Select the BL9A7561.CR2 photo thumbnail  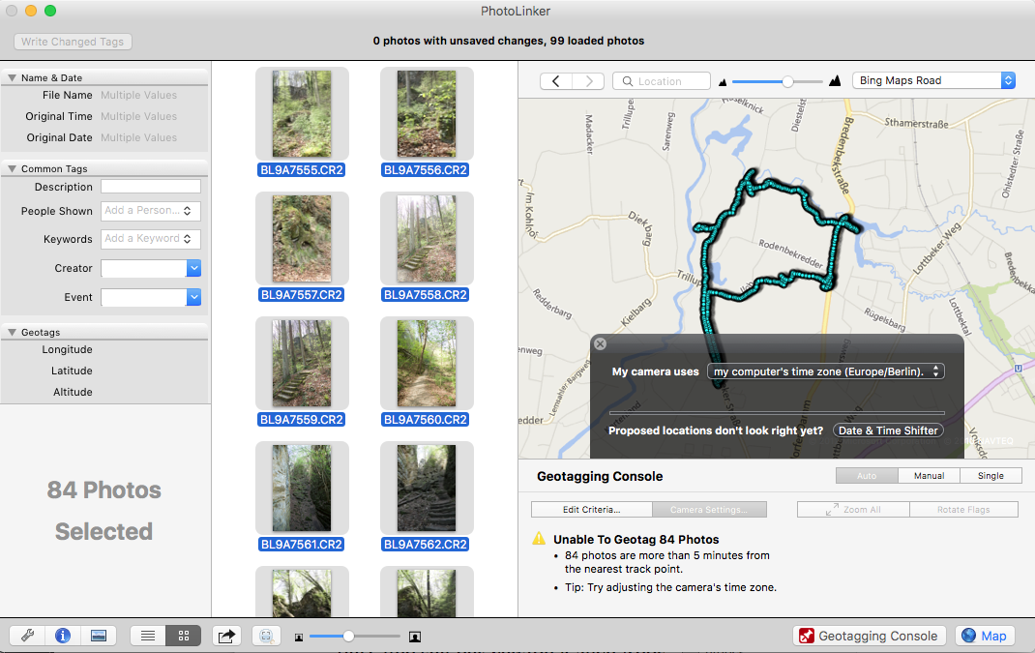tap(302, 488)
